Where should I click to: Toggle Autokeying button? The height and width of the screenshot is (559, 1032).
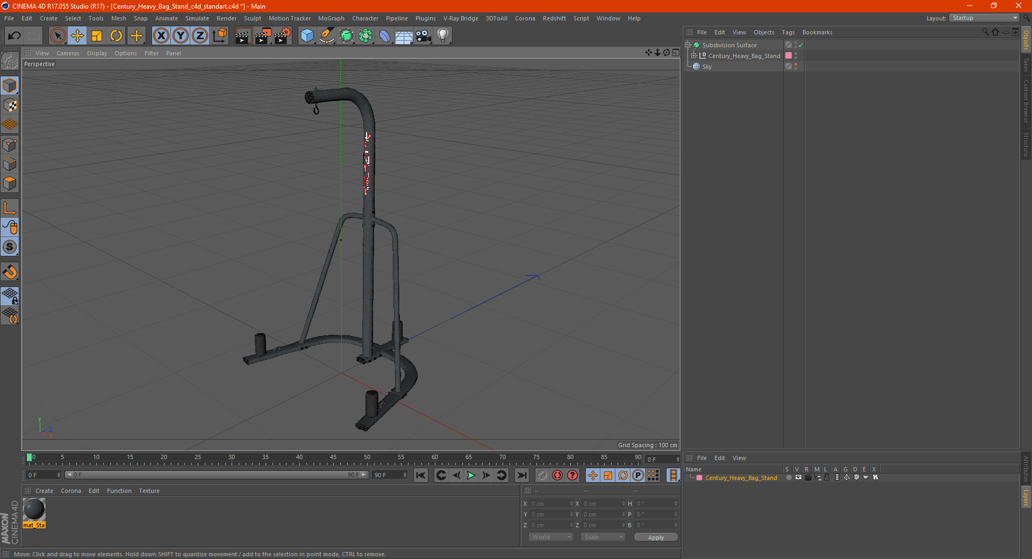[x=557, y=475]
